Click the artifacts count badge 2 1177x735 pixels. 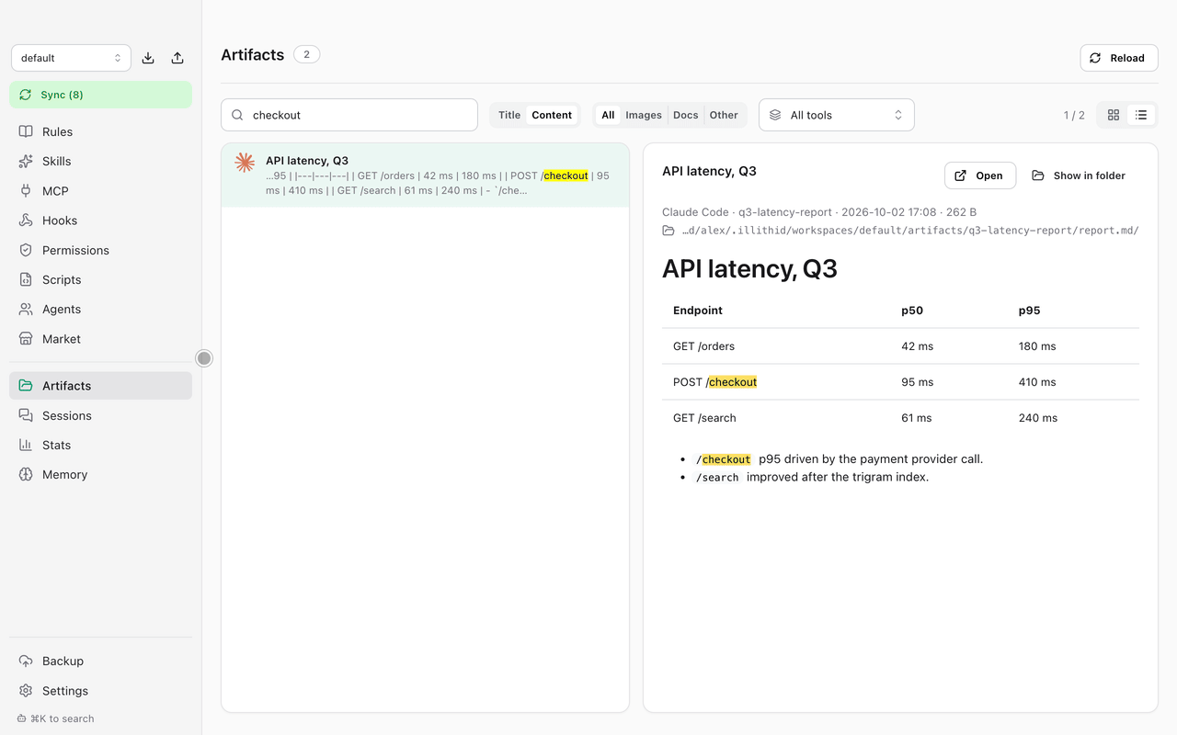(x=307, y=54)
